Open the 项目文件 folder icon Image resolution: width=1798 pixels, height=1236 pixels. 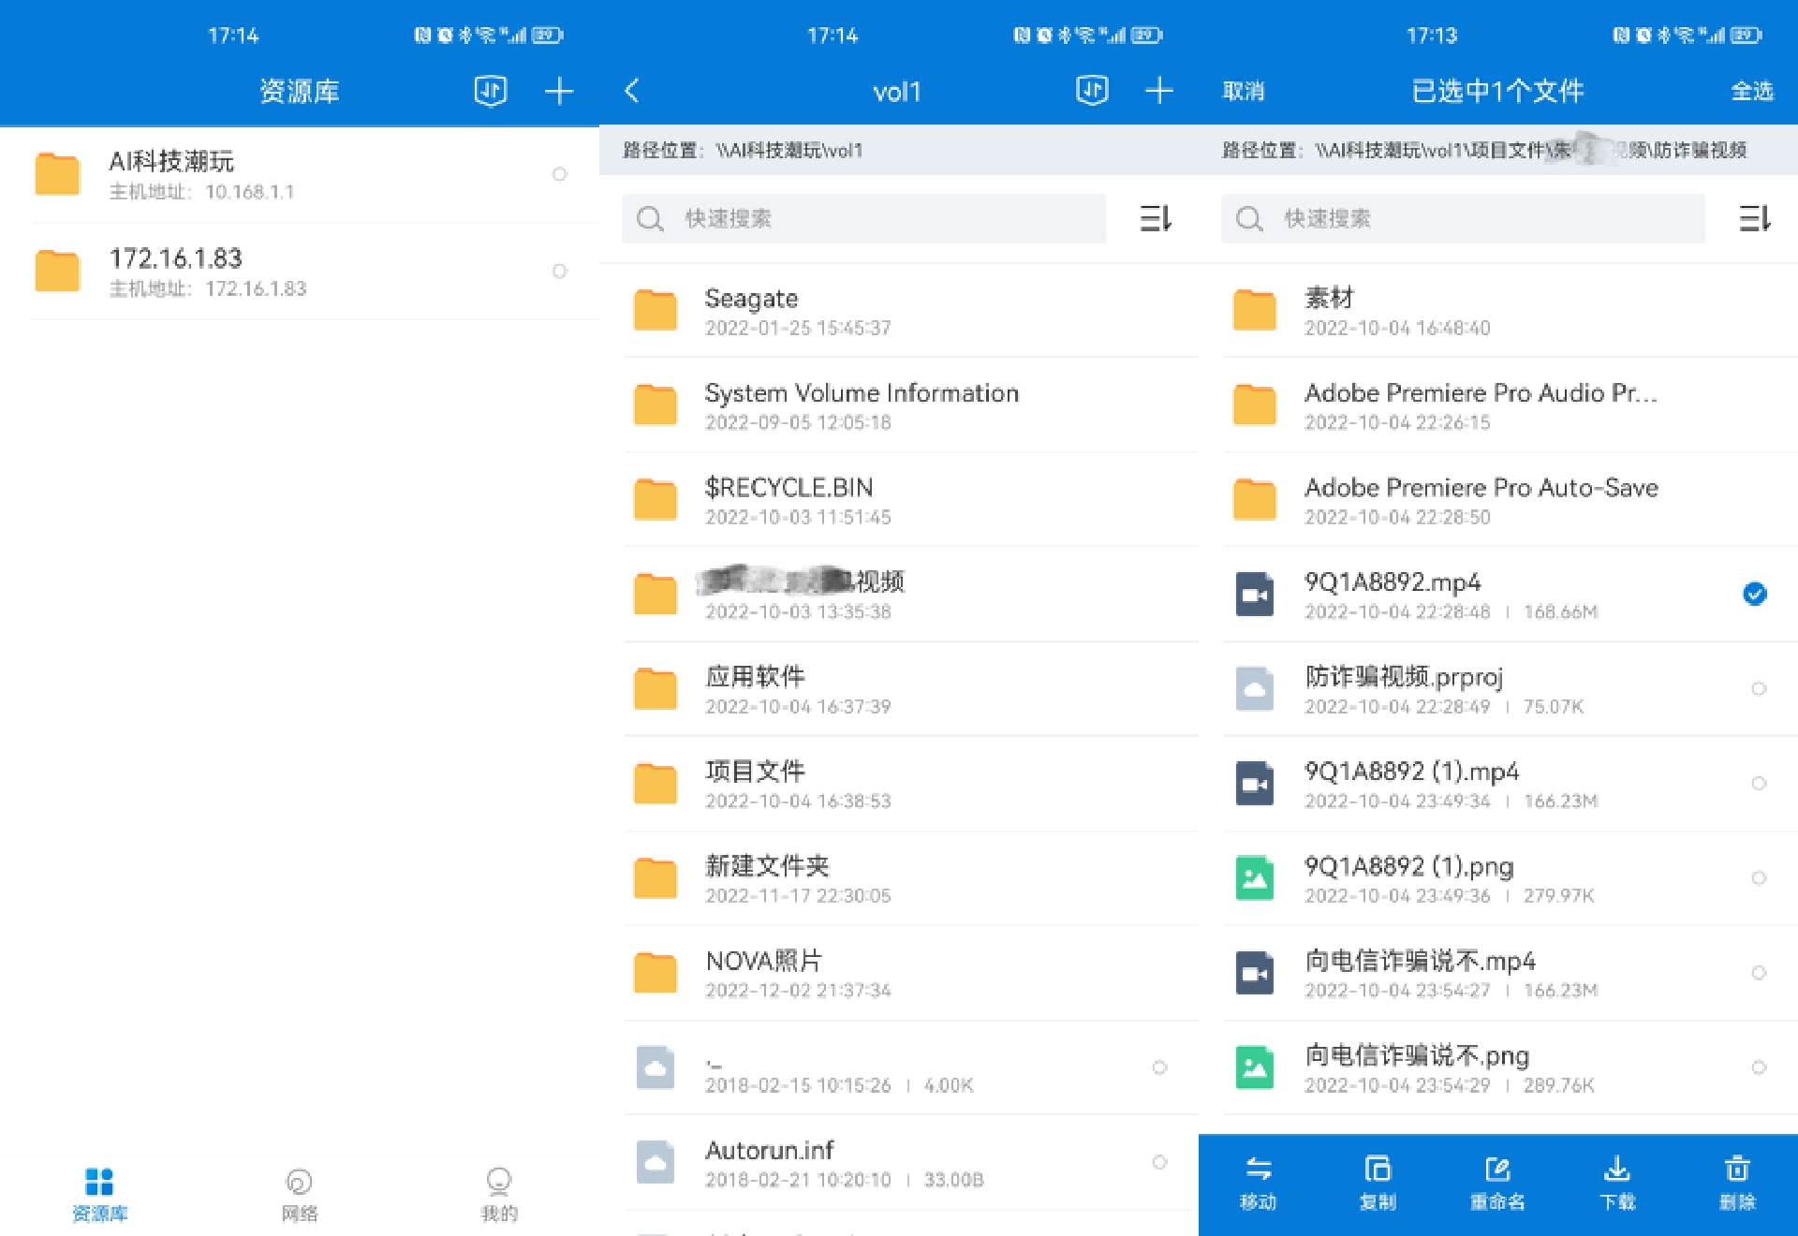pyautogui.click(x=656, y=783)
